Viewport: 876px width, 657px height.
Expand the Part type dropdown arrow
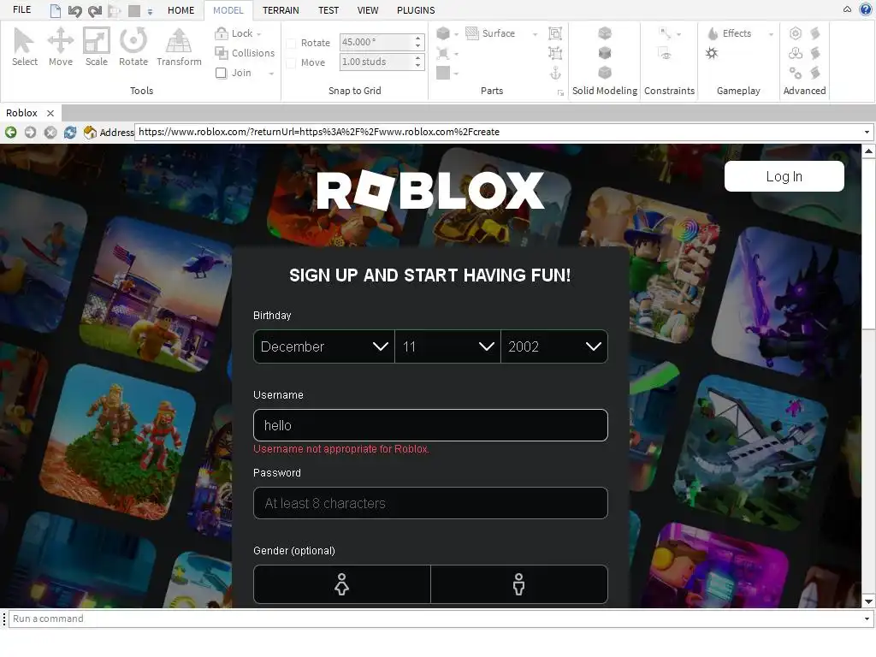[457, 34]
